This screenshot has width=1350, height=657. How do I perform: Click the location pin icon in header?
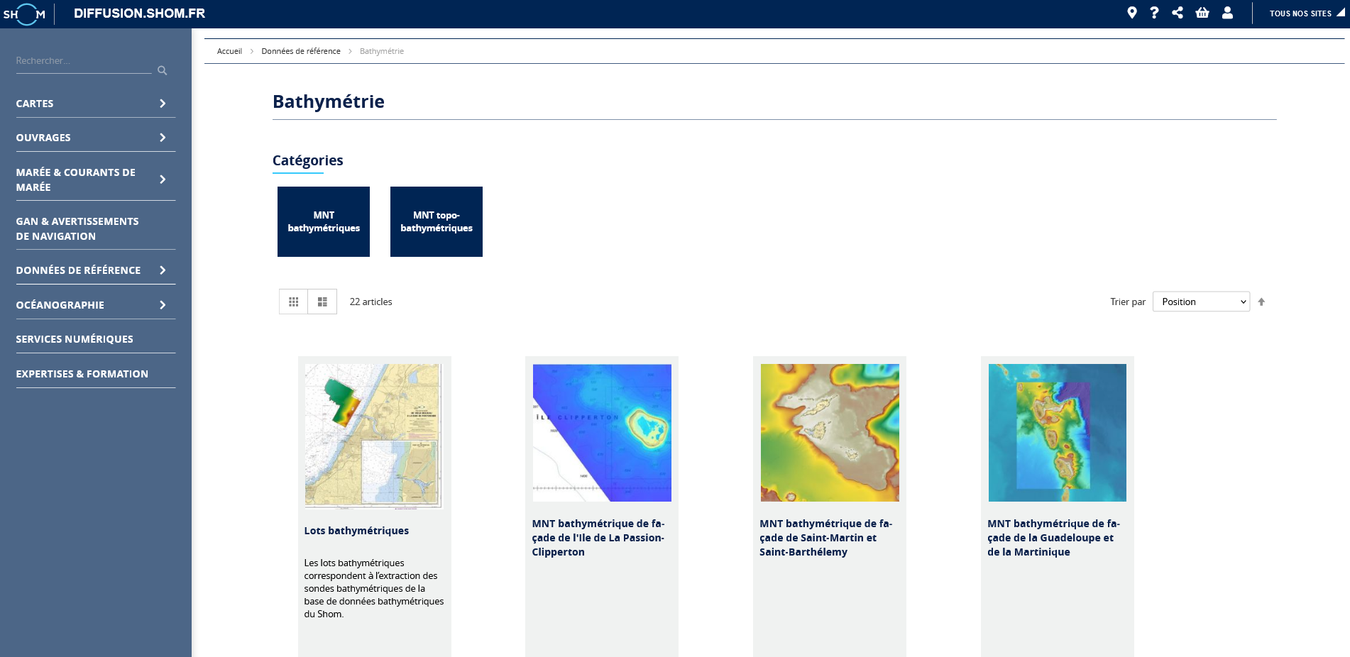(x=1132, y=13)
